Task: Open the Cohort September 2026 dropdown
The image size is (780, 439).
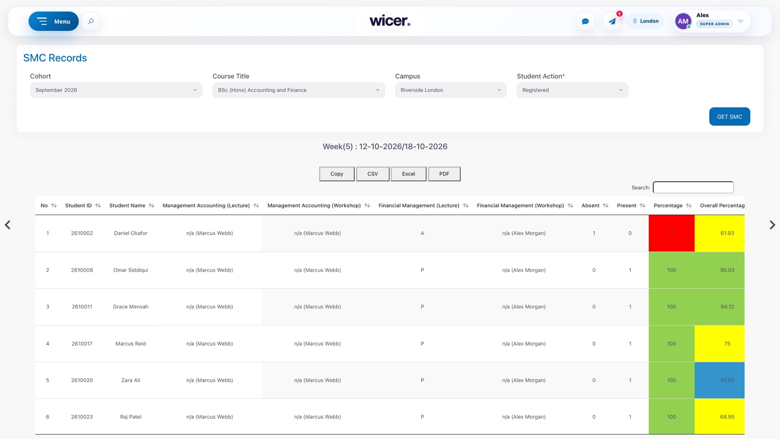Action: pyautogui.click(x=116, y=90)
